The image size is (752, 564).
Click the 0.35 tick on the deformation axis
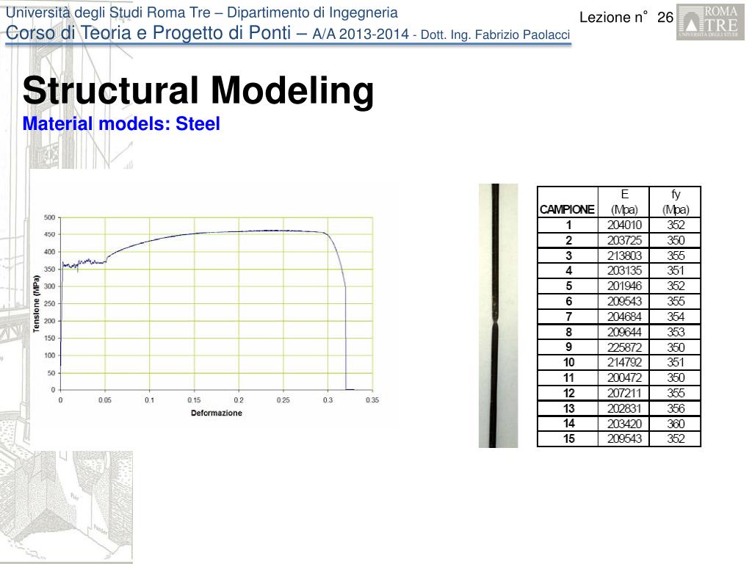pos(372,400)
